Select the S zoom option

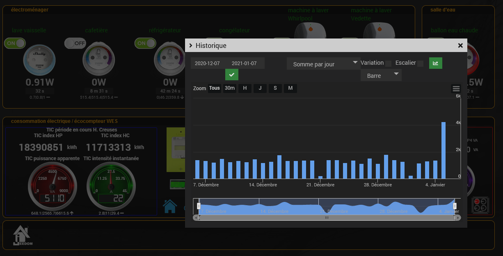pos(275,88)
